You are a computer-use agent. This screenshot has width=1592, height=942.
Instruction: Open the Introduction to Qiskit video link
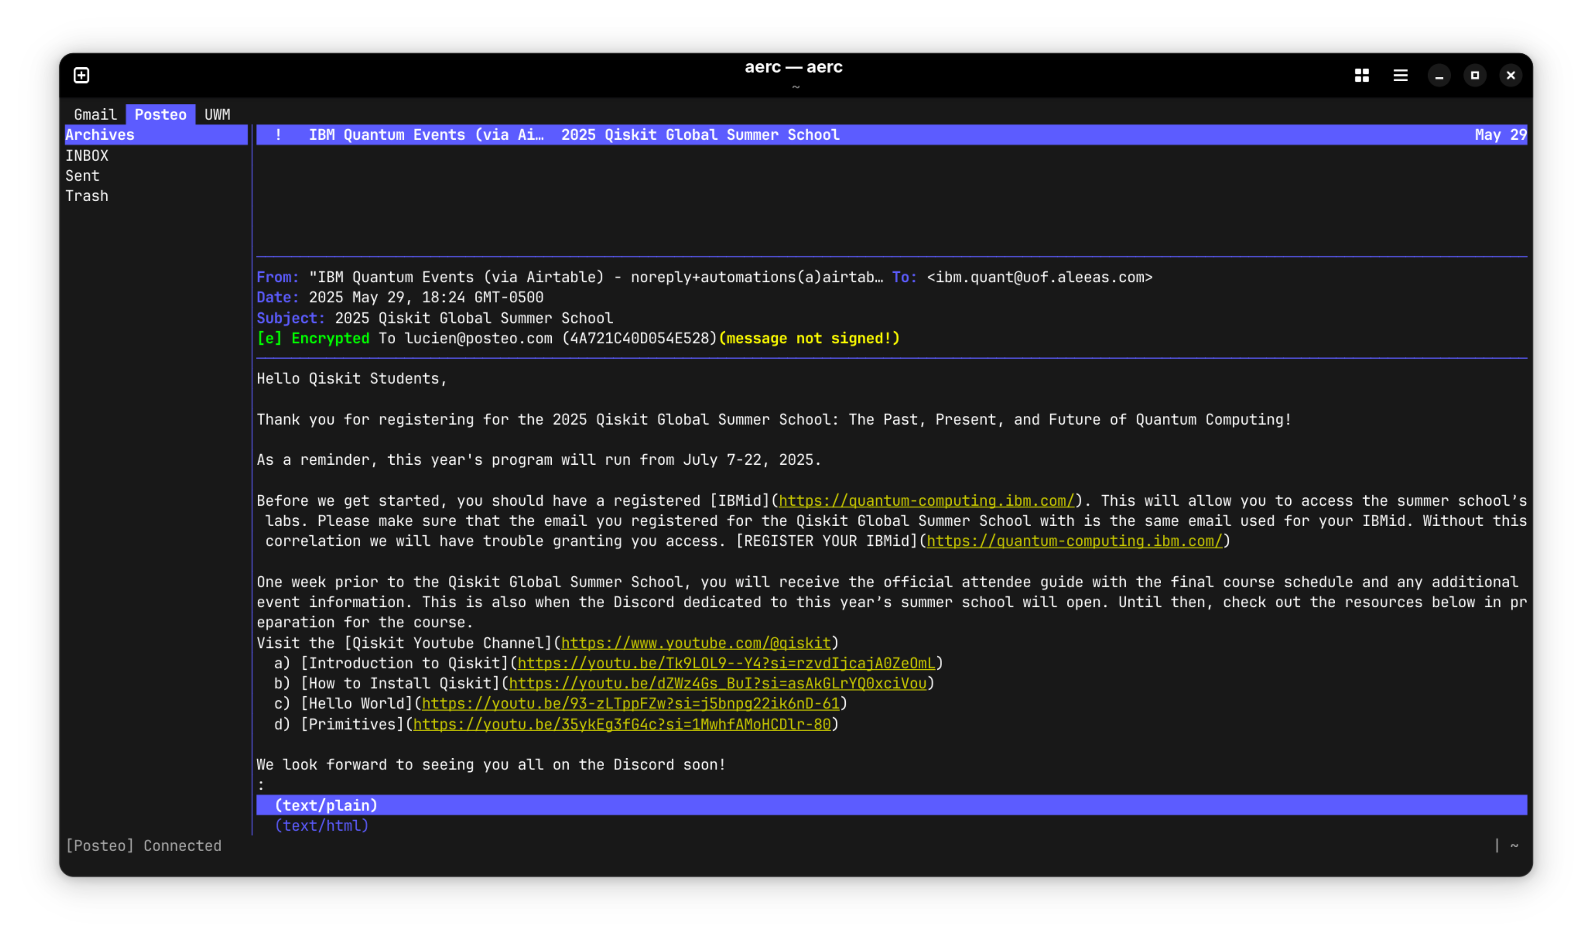tap(726, 663)
